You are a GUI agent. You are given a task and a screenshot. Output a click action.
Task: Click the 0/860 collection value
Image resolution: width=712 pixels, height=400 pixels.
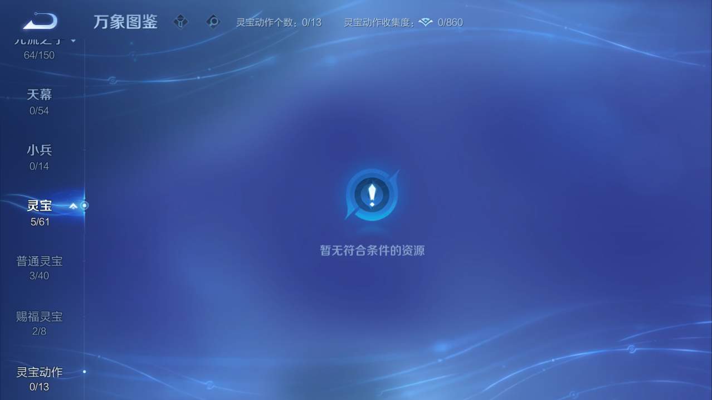click(450, 22)
